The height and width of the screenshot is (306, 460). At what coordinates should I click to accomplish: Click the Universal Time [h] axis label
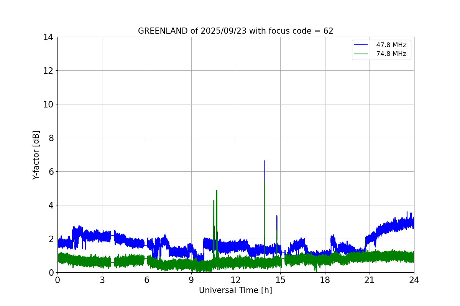click(x=235, y=290)
